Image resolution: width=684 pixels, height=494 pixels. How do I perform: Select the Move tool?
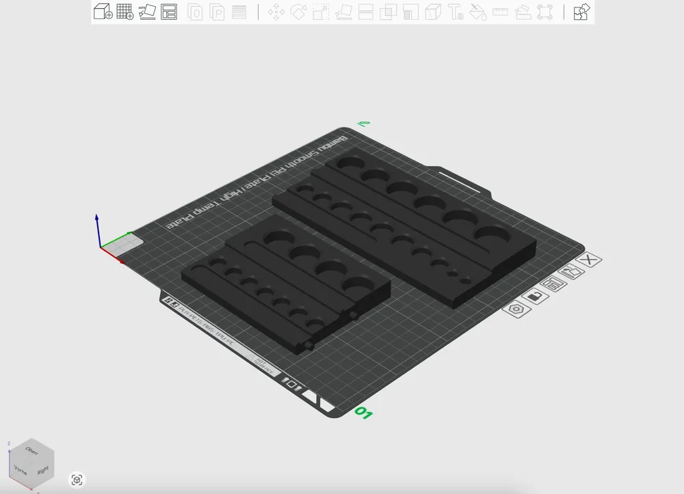[x=276, y=12]
